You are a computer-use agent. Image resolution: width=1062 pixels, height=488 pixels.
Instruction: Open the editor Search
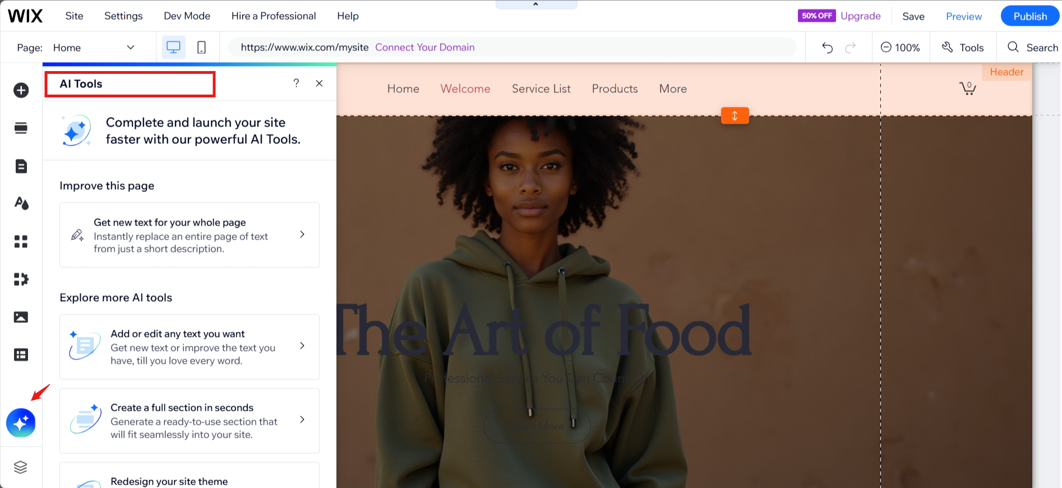click(1033, 48)
